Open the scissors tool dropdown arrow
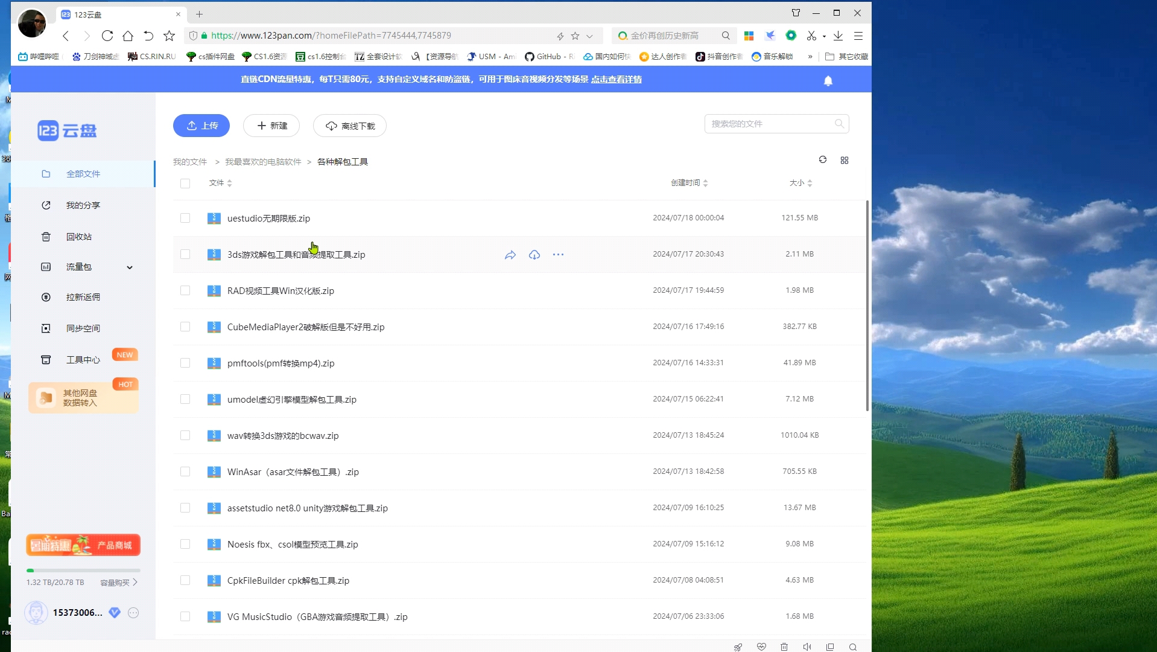This screenshot has height=652, width=1157. 824,36
